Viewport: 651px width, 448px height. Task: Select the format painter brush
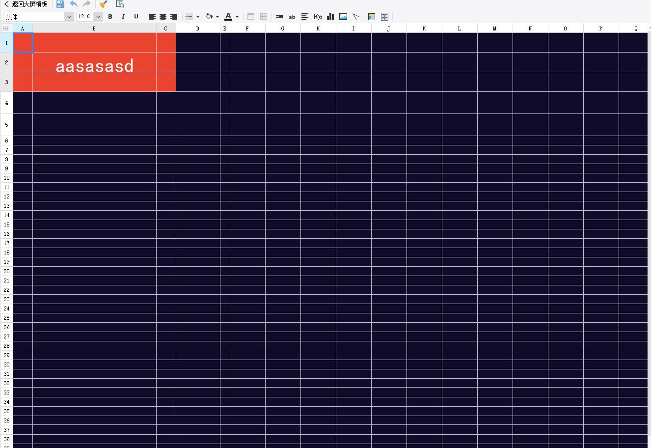(103, 4)
